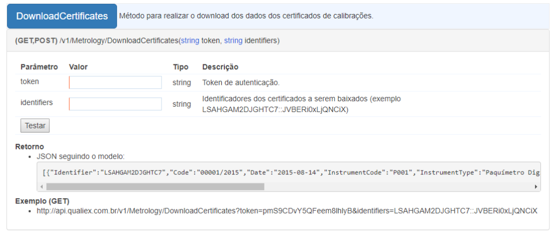Click the 'Método para realizar o download' description
The height and width of the screenshot is (236, 555).
point(246,16)
